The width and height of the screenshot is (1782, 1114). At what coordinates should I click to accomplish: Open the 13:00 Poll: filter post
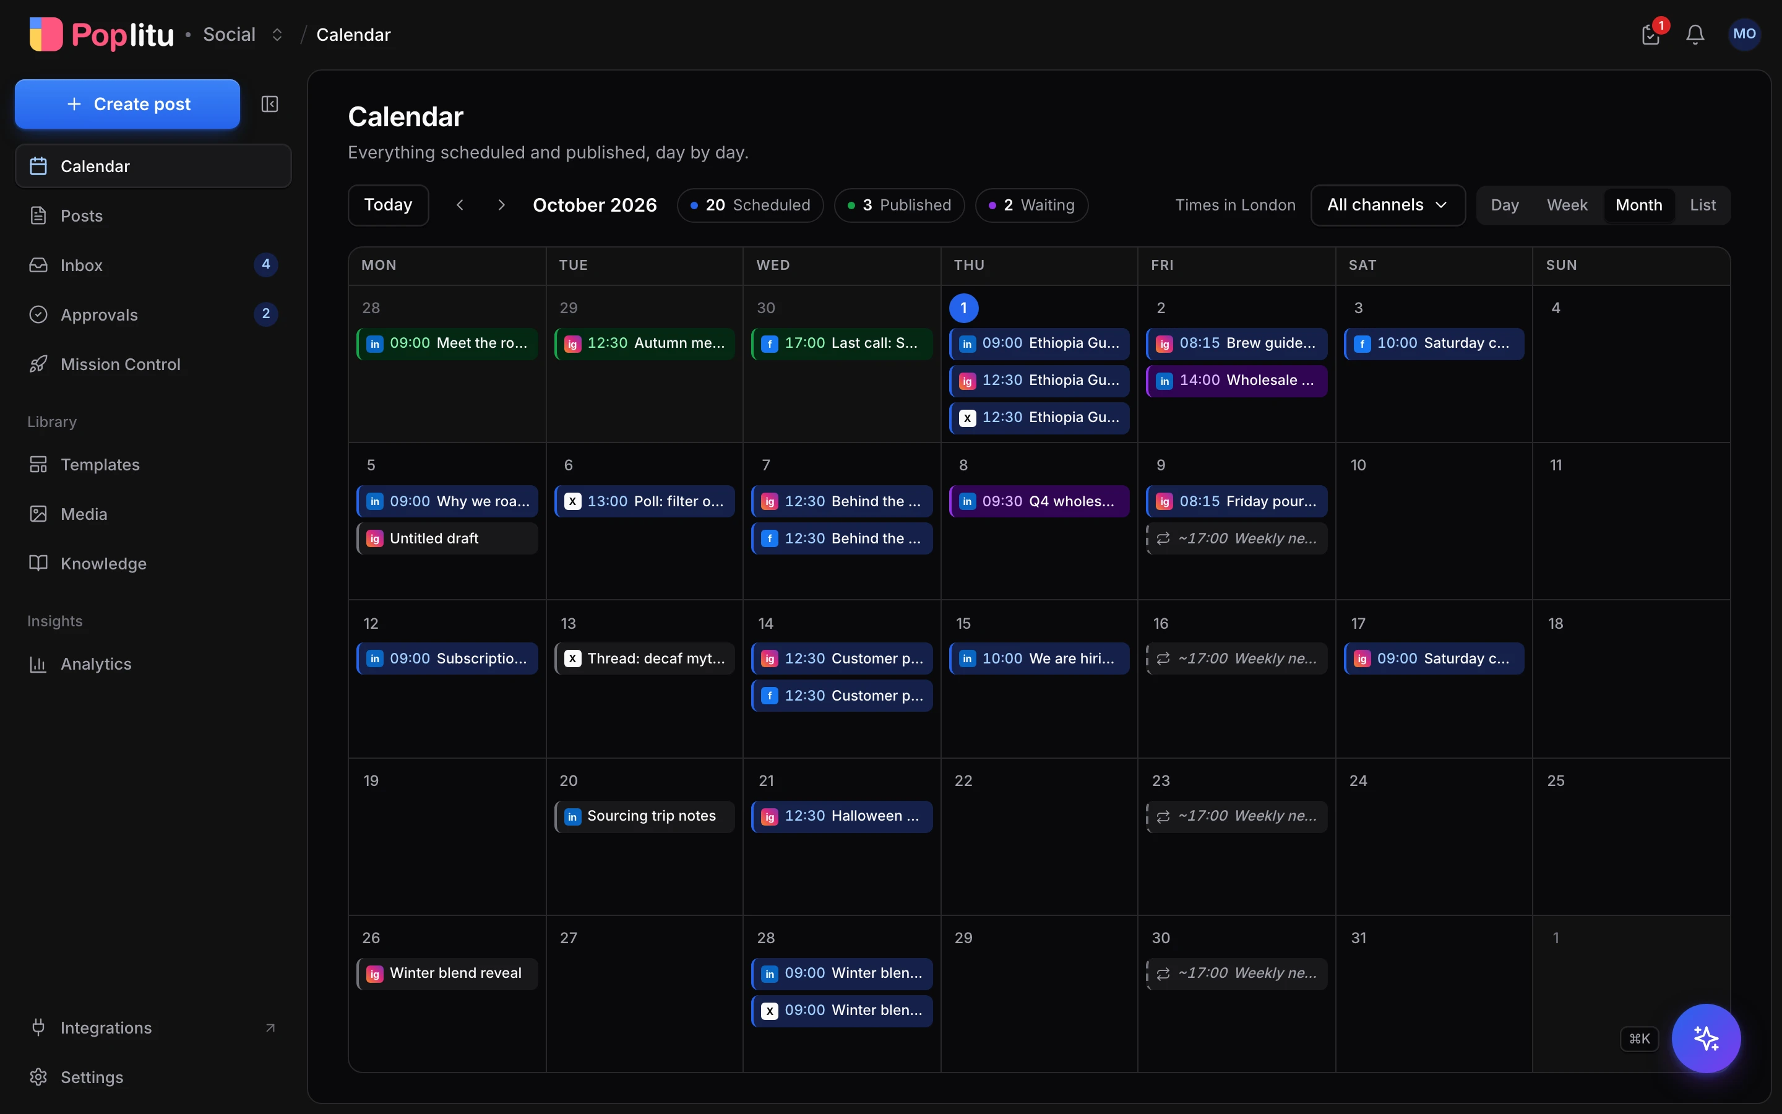644,501
